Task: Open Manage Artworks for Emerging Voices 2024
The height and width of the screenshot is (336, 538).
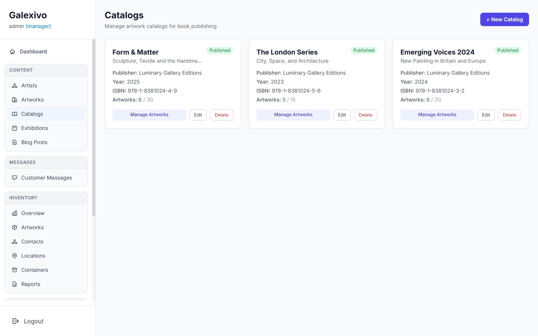Action: [x=437, y=115]
